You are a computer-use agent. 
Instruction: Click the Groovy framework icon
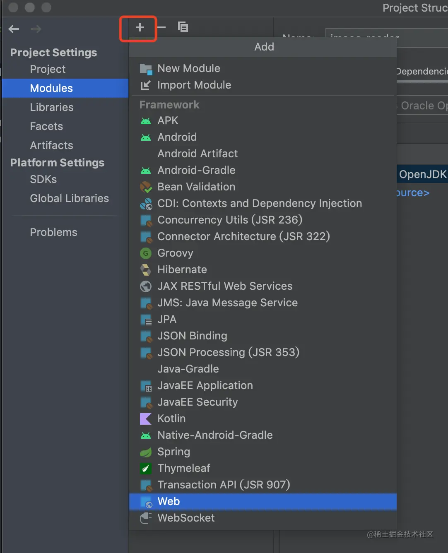pos(146,253)
